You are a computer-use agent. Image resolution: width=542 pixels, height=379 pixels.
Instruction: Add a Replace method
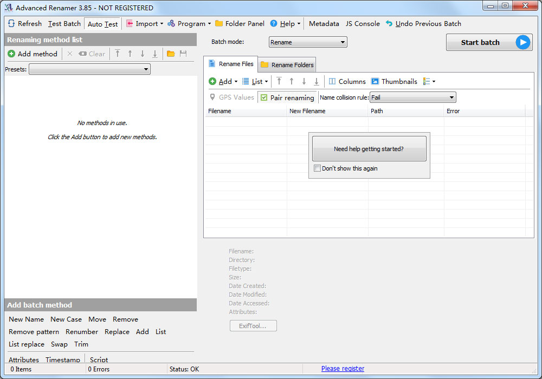click(x=117, y=332)
